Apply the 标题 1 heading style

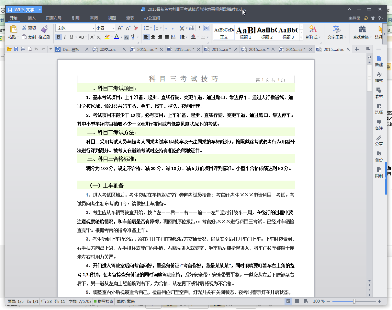click(x=245, y=32)
